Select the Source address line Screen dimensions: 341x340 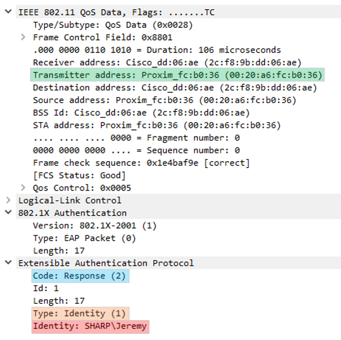[x=164, y=100]
